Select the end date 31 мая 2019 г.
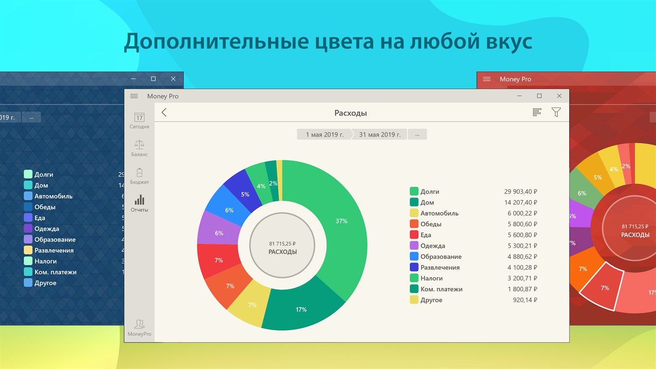Image resolution: width=656 pixels, height=369 pixels. click(x=380, y=135)
